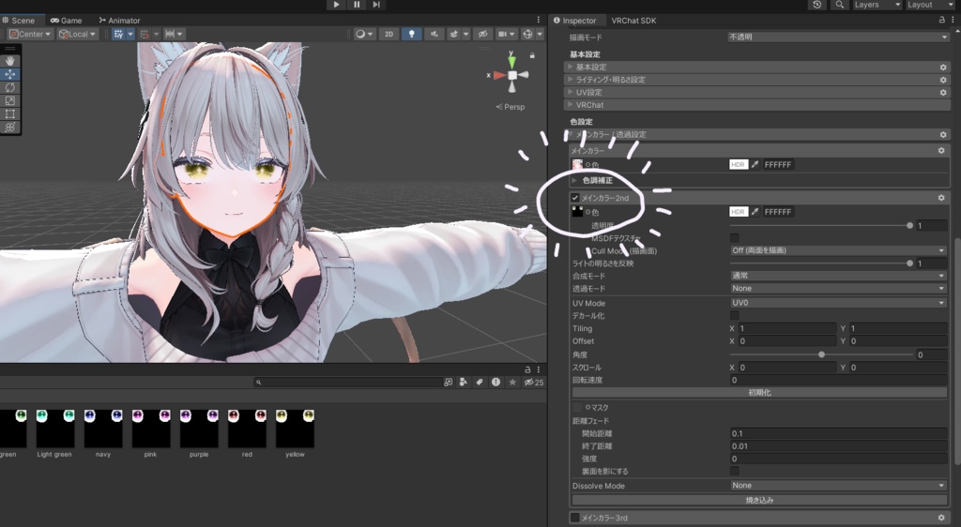
Task: Switch to the Scene tab
Action: pyautogui.click(x=19, y=21)
